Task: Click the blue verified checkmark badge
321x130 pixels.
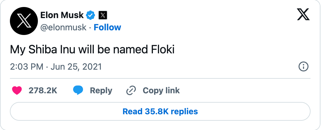Action: [90, 15]
